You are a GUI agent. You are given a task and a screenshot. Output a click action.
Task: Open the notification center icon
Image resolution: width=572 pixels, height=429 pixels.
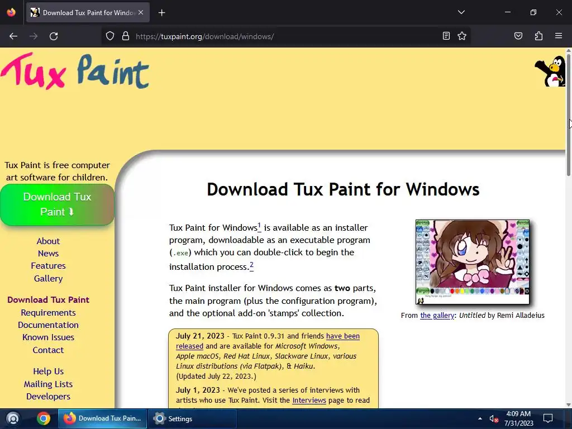[x=547, y=418]
